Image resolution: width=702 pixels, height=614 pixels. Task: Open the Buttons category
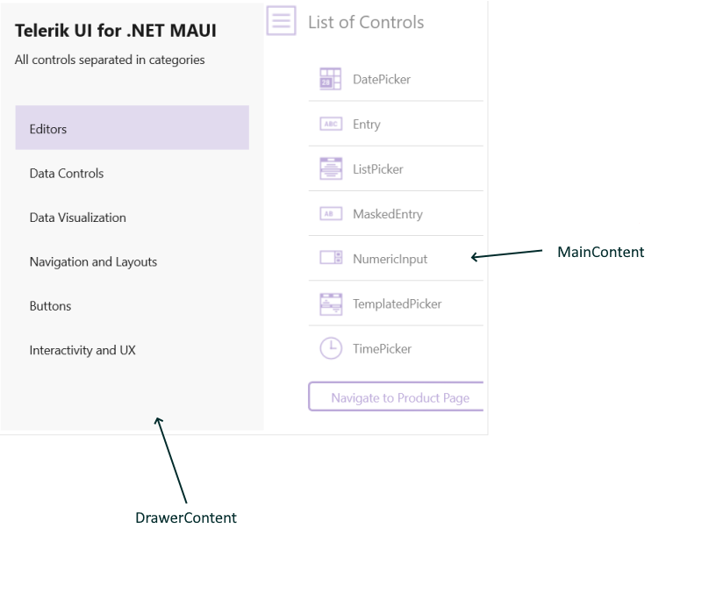click(x=50, y=305)
